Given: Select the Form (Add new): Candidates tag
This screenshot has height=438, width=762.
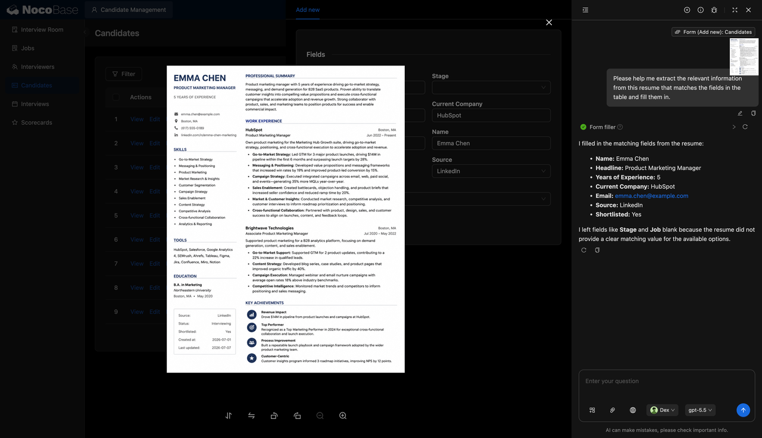Looking at the screenshot, I should point(713,32).
